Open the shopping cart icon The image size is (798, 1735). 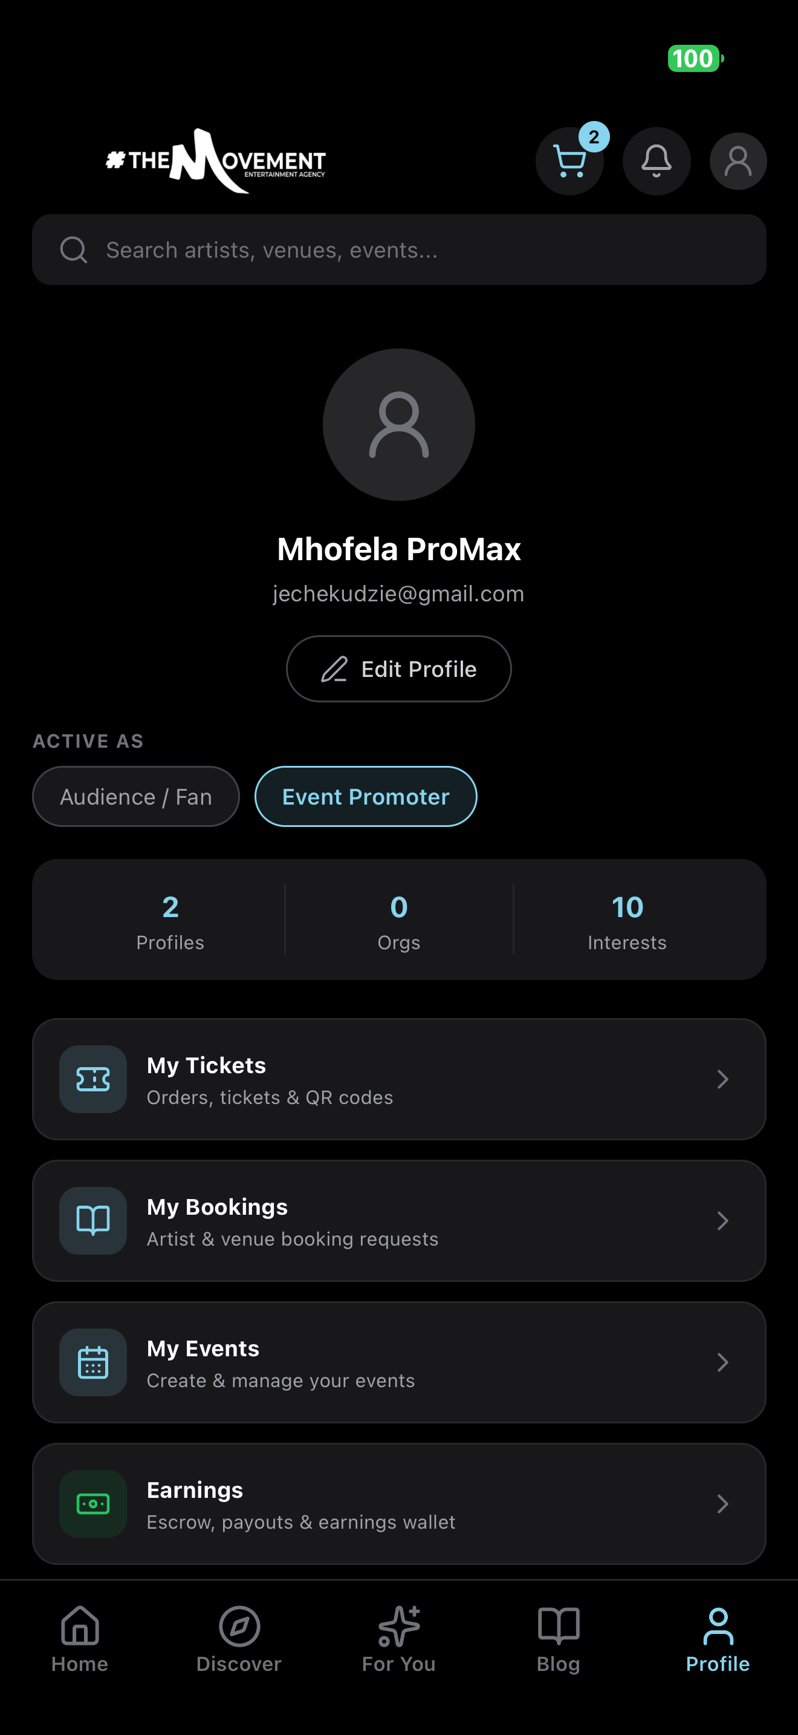[569, 161]
